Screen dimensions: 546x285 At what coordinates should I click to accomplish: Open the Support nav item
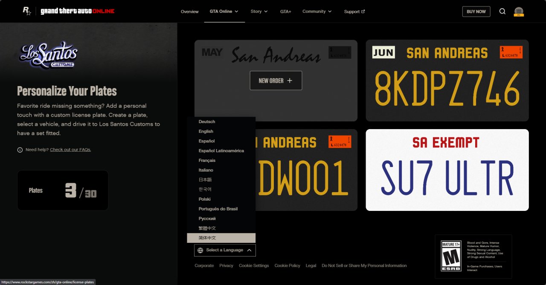point(354,12)
